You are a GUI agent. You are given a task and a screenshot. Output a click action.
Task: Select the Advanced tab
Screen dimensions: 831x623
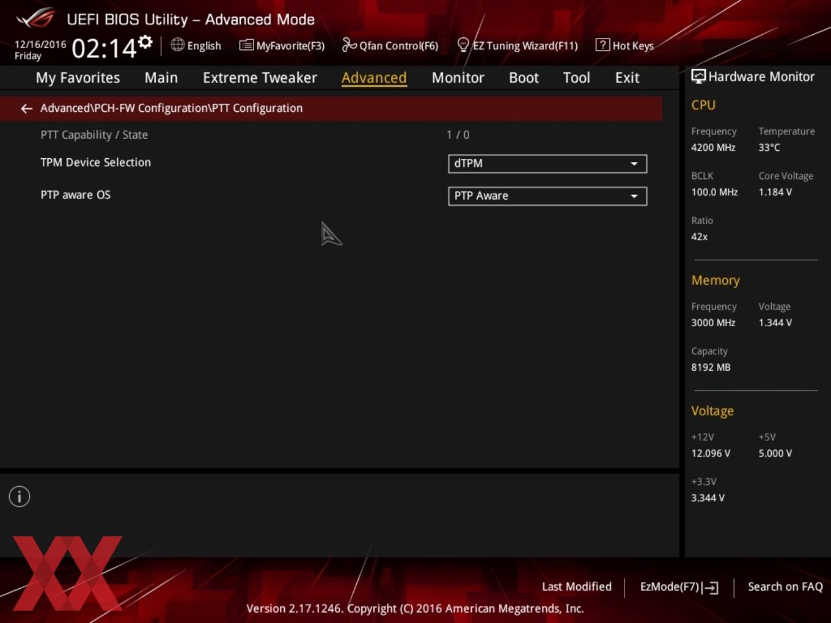point(374,78)
